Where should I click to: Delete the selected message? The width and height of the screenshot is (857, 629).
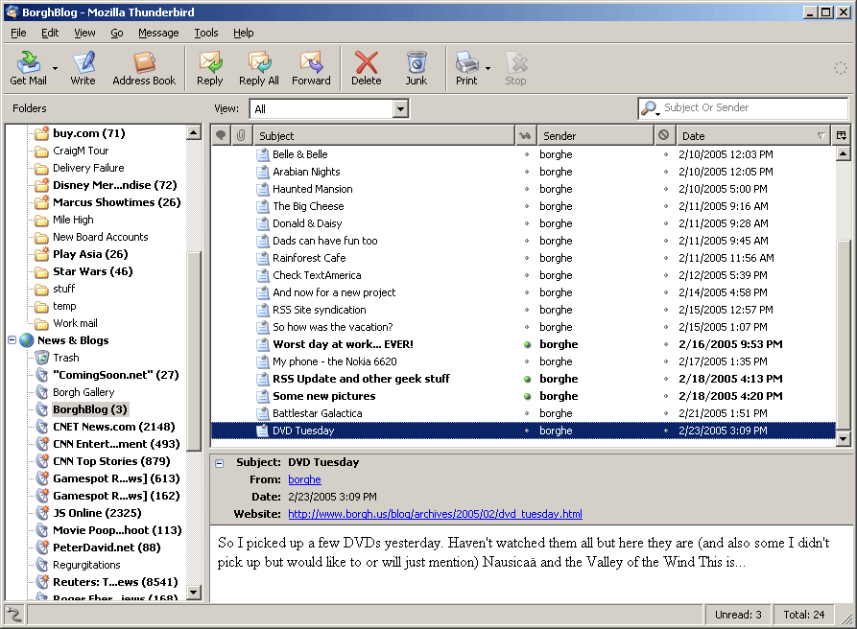point(367,68)
